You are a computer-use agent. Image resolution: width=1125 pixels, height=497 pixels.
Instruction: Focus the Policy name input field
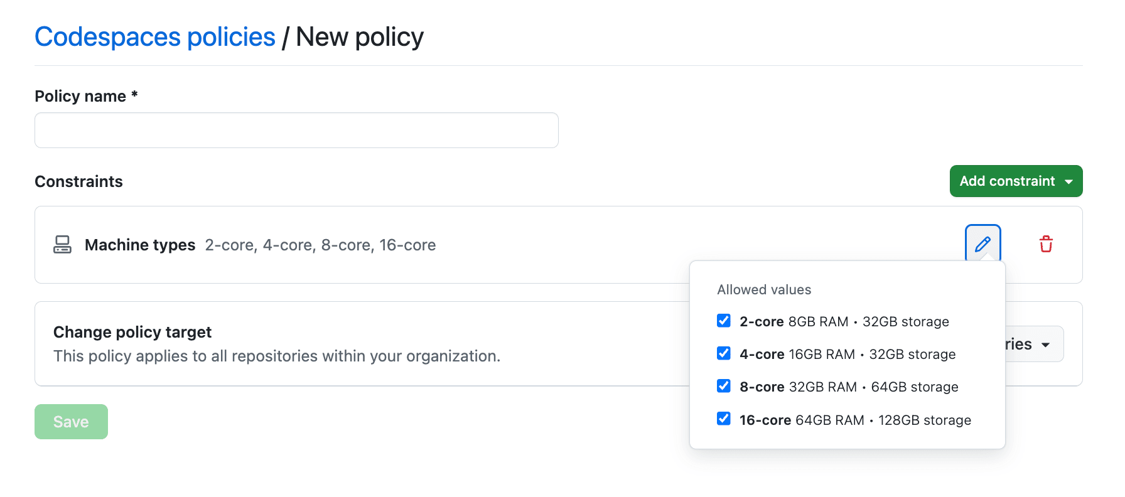tap(296, 131)
